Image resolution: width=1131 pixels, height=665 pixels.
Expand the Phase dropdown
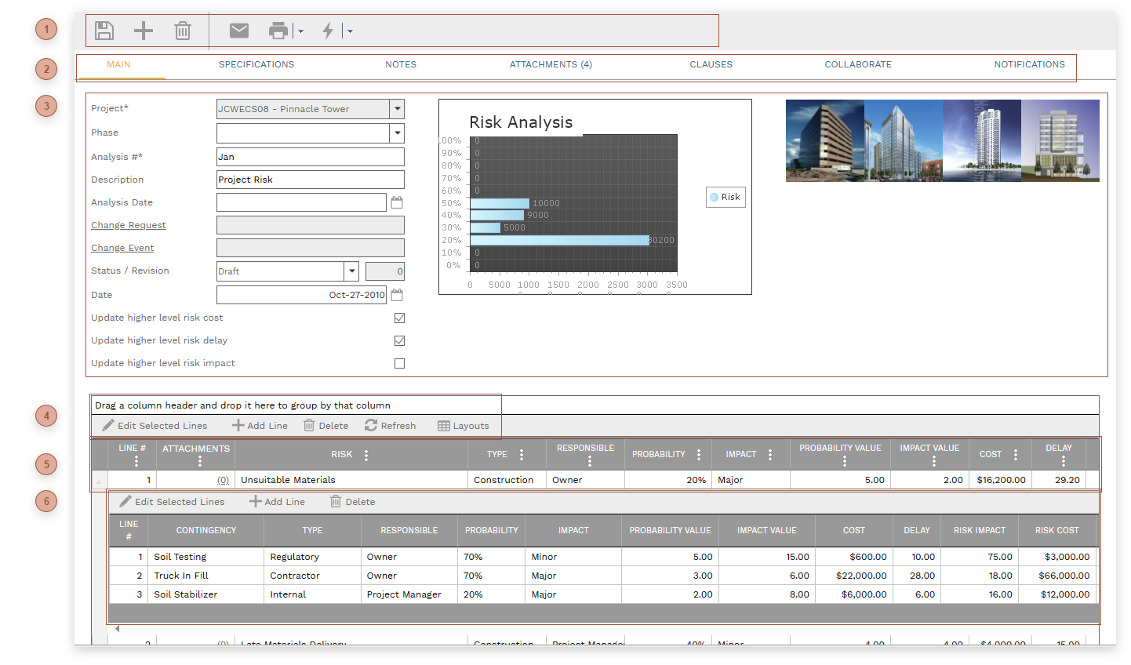pos(398,133)
